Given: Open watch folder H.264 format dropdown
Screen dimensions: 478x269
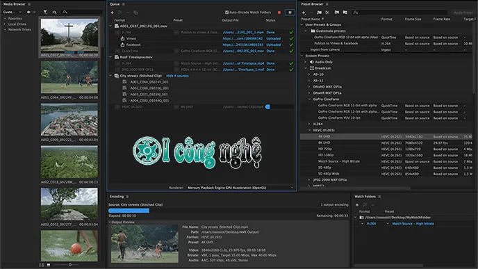Looking at the screenshot, I should pos(362,224).
